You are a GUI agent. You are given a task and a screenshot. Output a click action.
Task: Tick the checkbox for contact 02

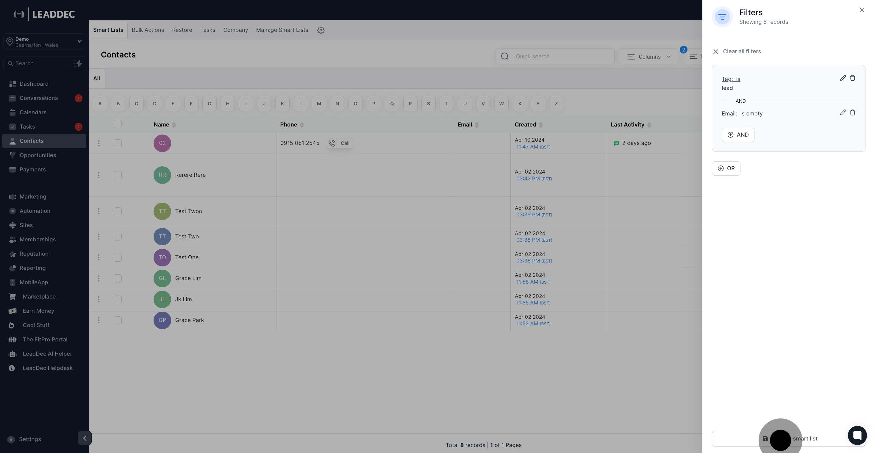[118, 143]
